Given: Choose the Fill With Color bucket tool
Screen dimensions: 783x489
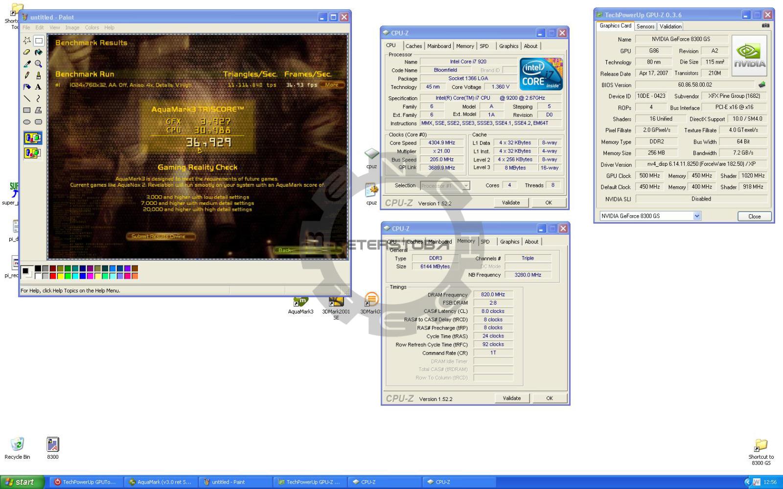Looking at the screenshot, I should click(38, 52).
